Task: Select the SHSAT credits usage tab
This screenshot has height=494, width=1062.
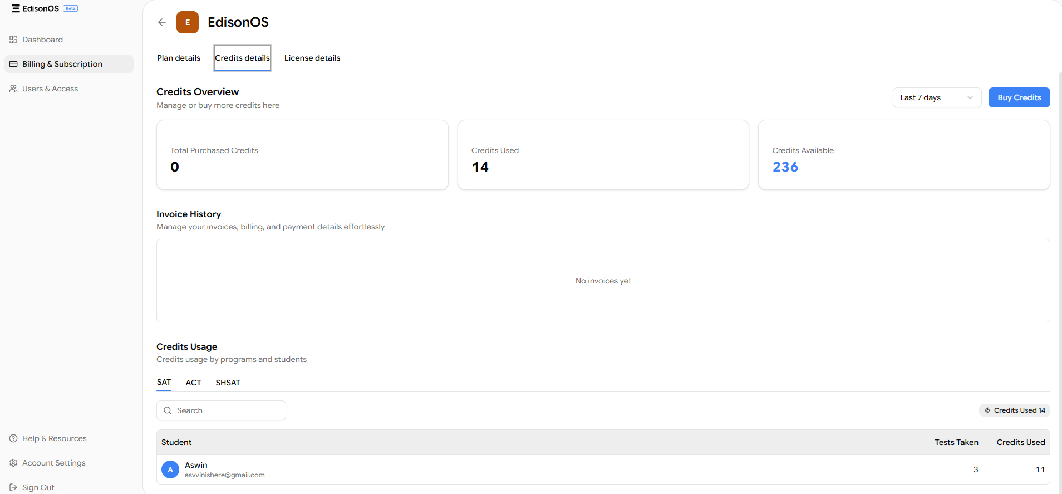Action: 228,383
